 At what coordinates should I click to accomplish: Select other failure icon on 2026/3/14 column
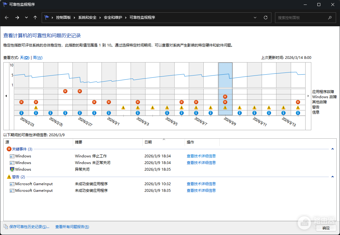(x=298, y=102)
